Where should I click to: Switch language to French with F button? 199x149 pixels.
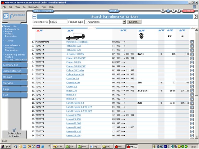tap(173, 11)
